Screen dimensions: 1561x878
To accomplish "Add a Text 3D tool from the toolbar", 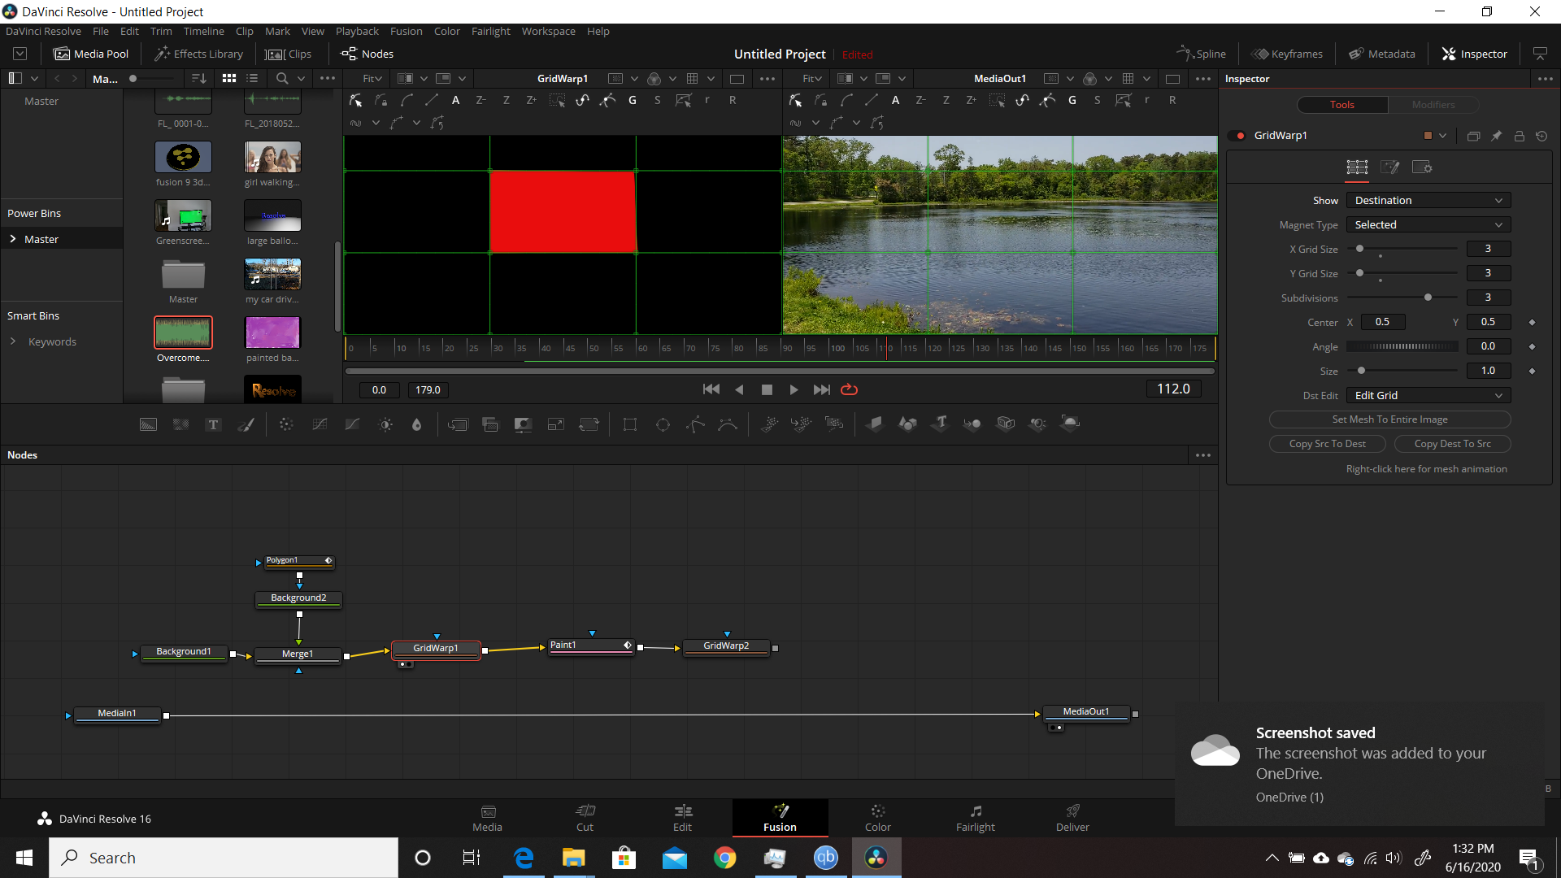I will (941, 424).
